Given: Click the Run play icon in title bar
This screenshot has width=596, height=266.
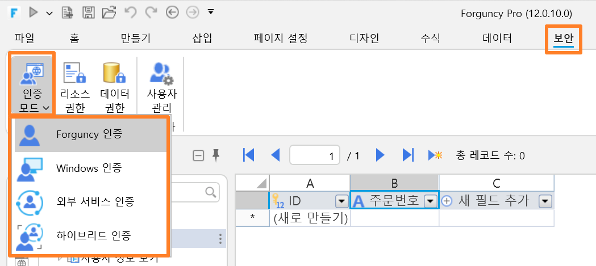Looking at the screenshot, I should pyautogui.click(x=34, y=13).
